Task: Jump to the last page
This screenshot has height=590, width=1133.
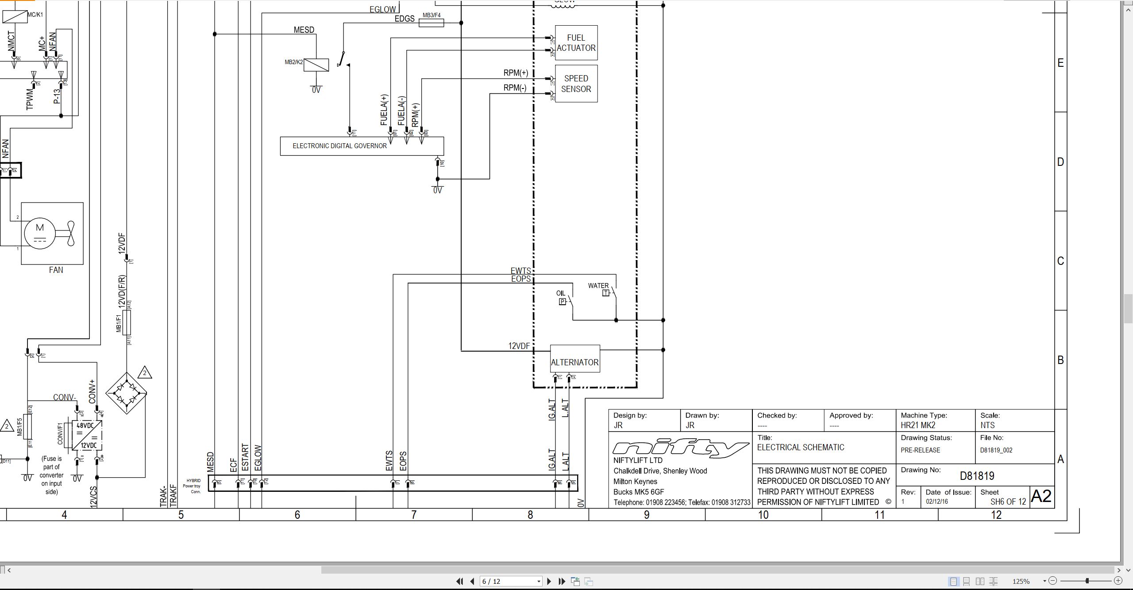Action: tap(562, 581)
